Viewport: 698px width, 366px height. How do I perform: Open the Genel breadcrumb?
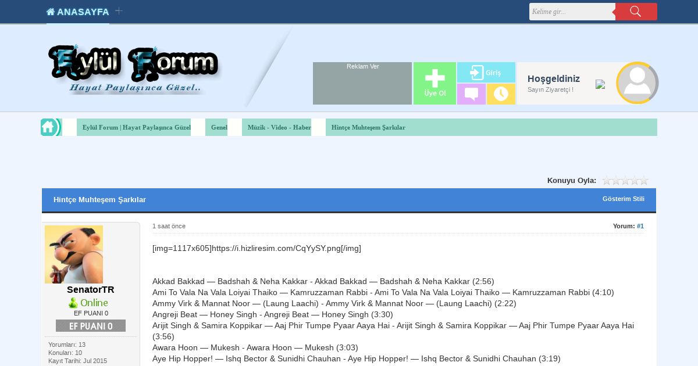[219, 127]
